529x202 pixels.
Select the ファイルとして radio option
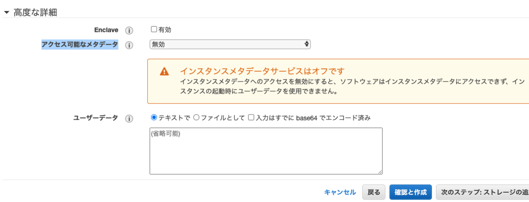coord(196,118)
